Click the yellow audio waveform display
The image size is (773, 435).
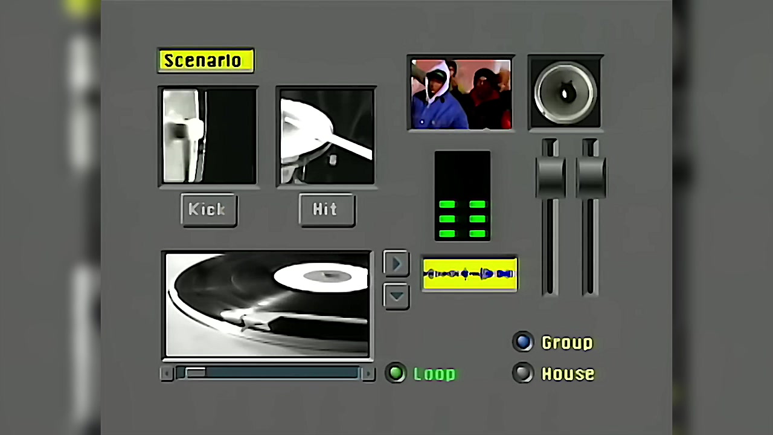tap(470, 274)
